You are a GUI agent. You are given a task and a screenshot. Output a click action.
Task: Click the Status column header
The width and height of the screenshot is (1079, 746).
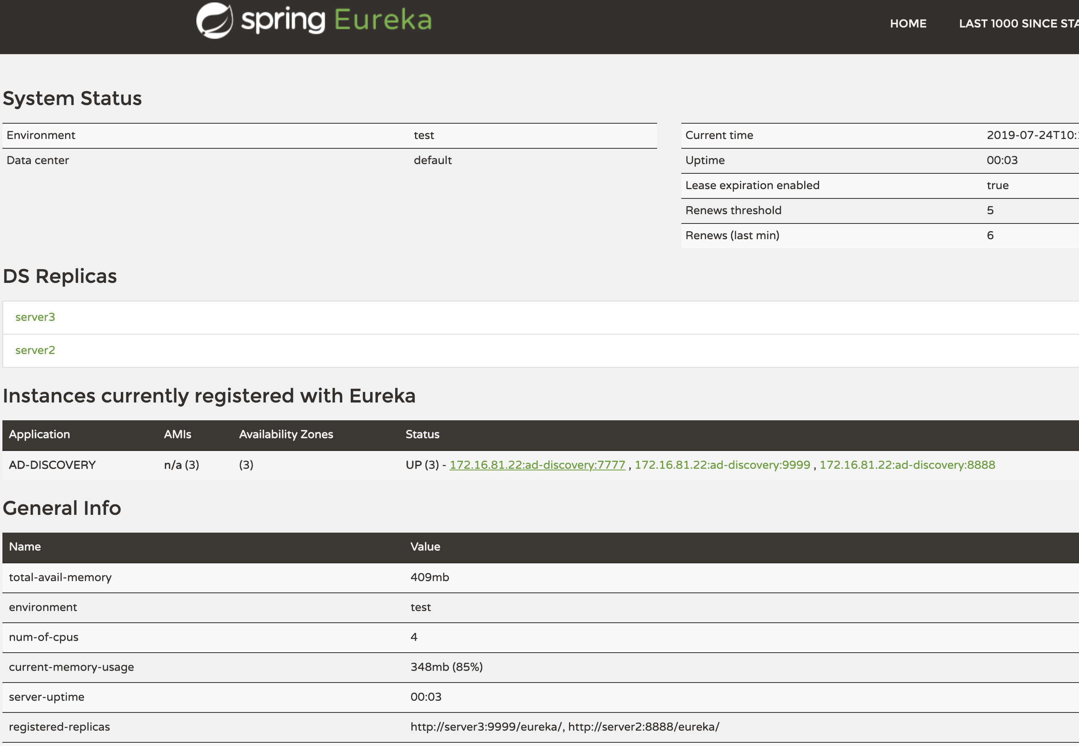[422, 434]
